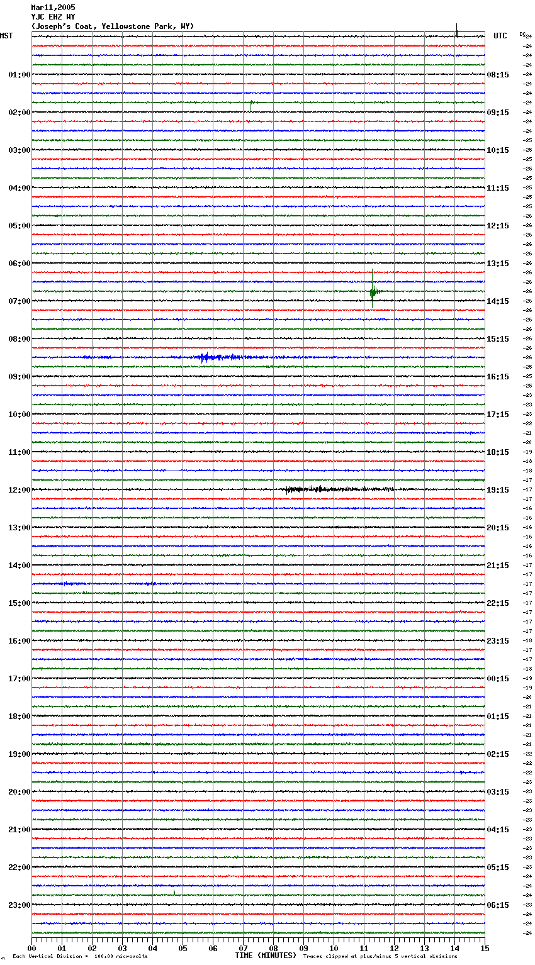
Task: Click minute 13 on the time axis
Action: (x=424, y=949)
